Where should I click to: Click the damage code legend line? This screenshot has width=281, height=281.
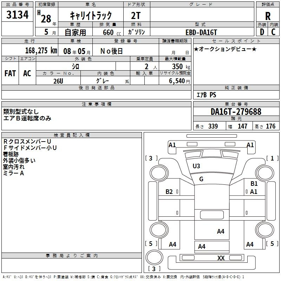(x=124, y=277)
